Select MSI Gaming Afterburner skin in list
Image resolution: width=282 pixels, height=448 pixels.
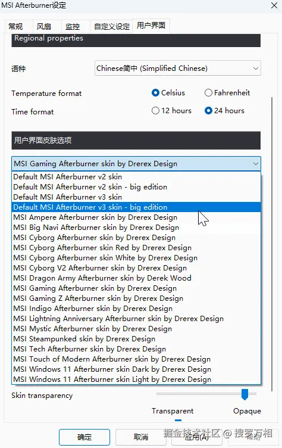(136, 288)
